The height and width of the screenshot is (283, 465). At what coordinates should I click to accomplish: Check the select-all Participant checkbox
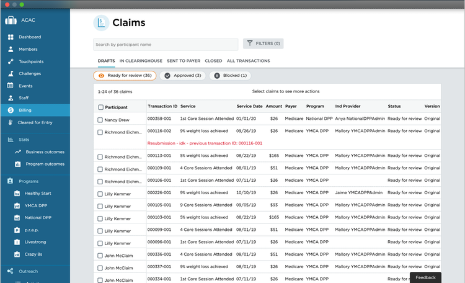tap(101, 107)
